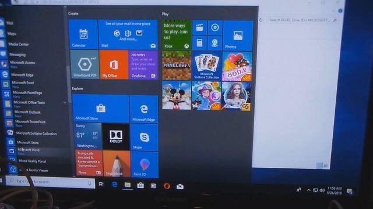Click the Create group heading
This screenshot has height=209, width=373.
click(73, 13)
